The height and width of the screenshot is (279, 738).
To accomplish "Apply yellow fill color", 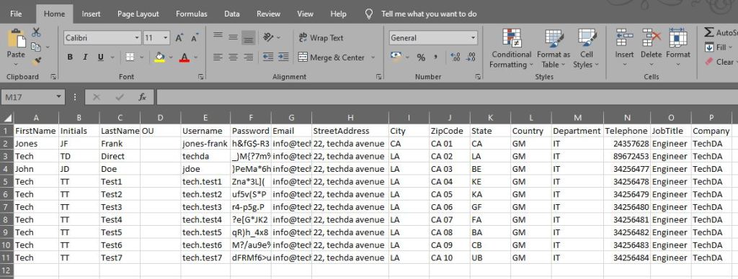I will (x=159, y=58).
